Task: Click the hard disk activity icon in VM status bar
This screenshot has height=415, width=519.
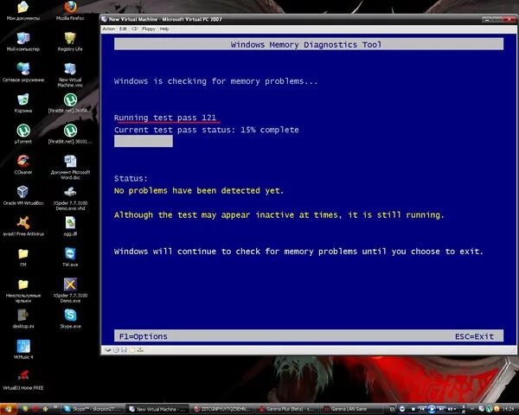Action: point(108,350)
